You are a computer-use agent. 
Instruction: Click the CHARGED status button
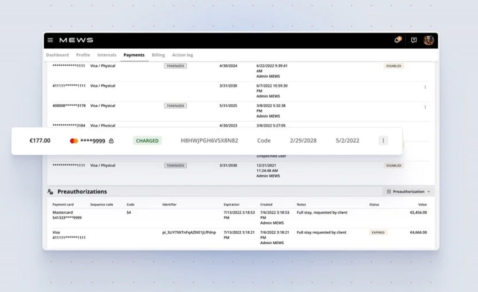(147, 140)
